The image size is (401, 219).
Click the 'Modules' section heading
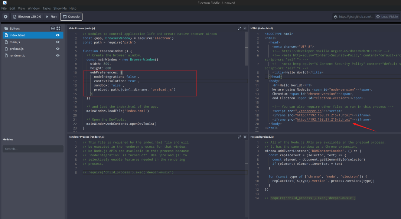click(8, 140)
